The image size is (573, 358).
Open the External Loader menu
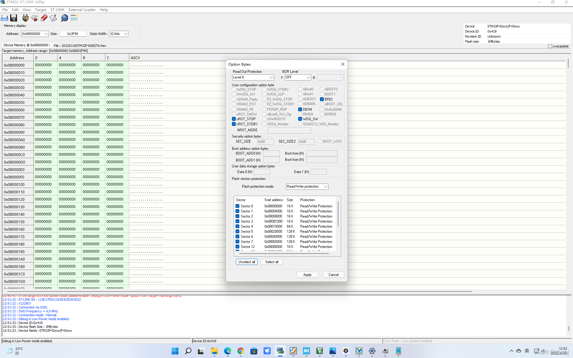point(82,10)
